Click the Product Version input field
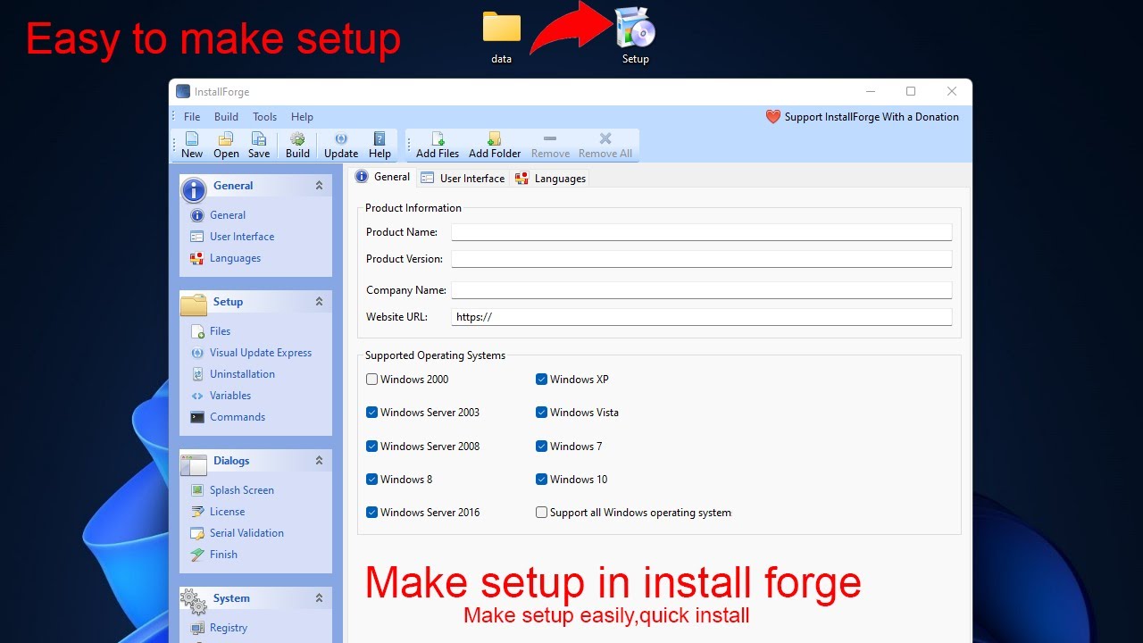The image size is (1143, 643). (701, 259)
